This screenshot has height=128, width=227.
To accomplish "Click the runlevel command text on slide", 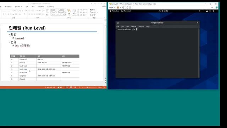I will (x=19, y=38).
